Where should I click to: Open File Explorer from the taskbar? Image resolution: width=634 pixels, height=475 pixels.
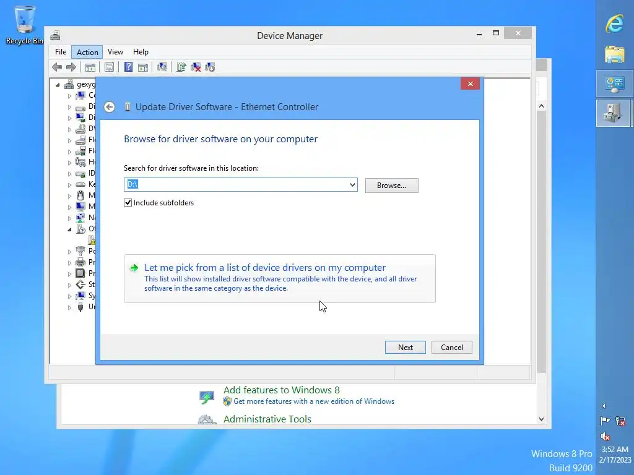click(615, 54)
